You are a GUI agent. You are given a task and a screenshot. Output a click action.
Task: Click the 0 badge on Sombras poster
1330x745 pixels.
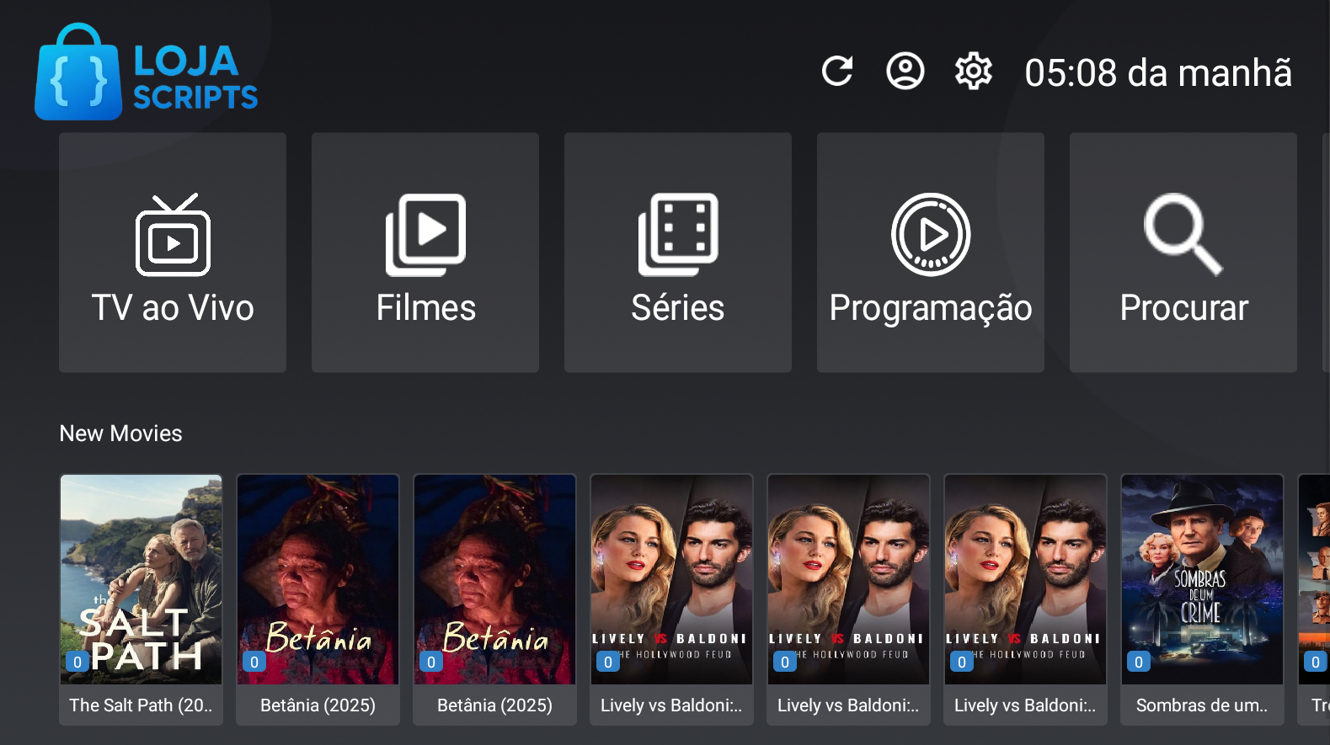pyautogui.click(x=1139, y=663)
